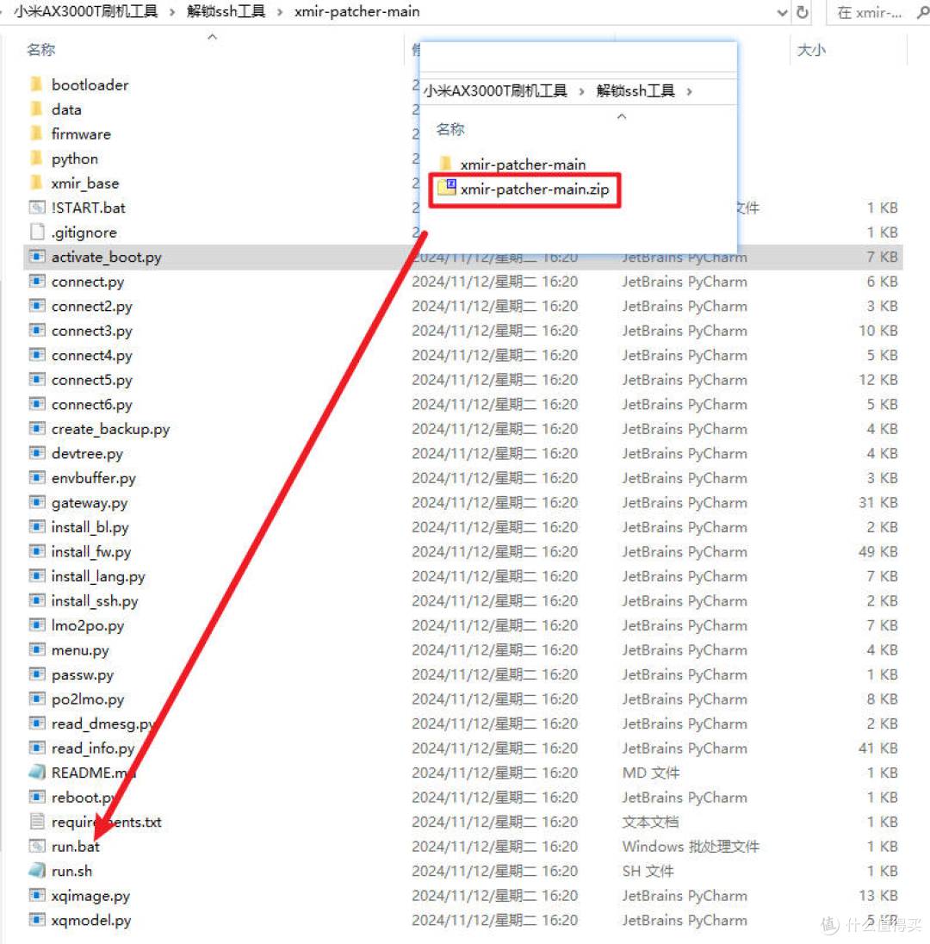This screenshot has height=944, width=930.
Task: Expand chevron after 小米AX3000T刷机工具 in inset window
Action: (x=581, y=91)
